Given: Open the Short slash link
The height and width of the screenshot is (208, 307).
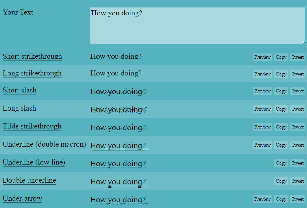Looking at the screenshot, I should coord(20,90).
